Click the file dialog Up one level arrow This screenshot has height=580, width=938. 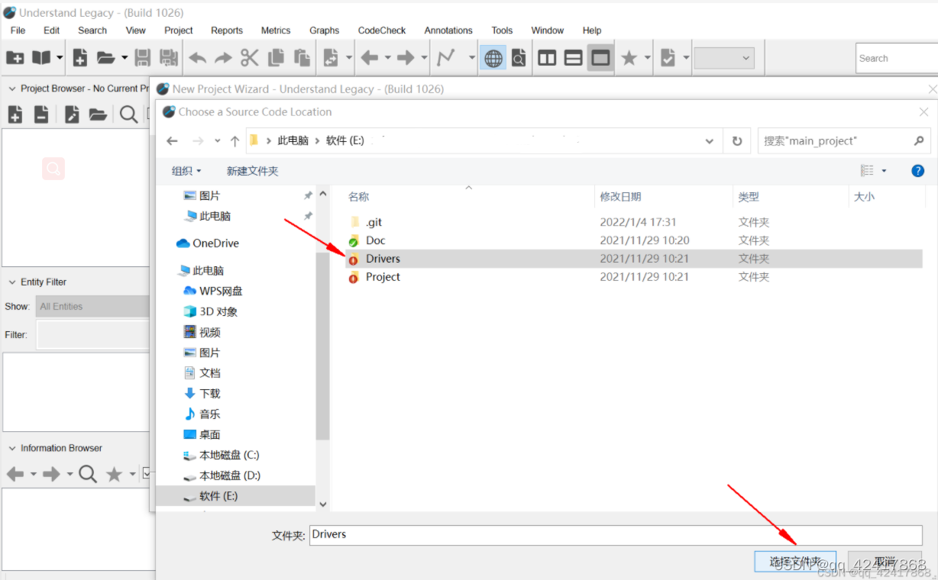click(x=234, y=141)
